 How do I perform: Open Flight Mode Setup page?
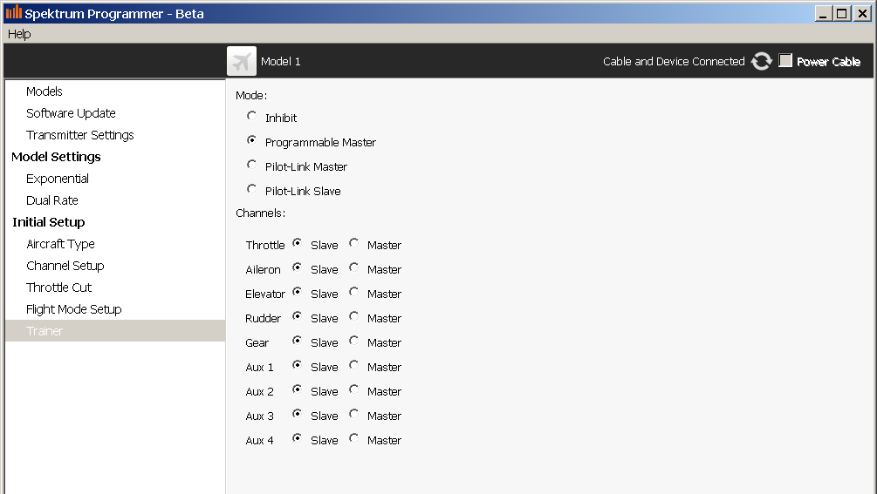click(74, 309)
